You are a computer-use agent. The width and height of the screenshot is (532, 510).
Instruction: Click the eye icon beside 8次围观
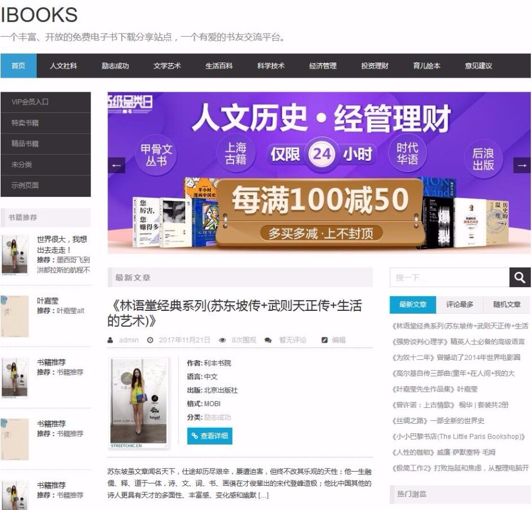pos(222,340)
